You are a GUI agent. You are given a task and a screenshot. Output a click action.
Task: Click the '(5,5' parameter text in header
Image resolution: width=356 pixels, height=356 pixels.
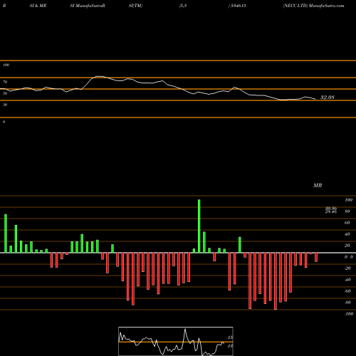click(183, 6)
